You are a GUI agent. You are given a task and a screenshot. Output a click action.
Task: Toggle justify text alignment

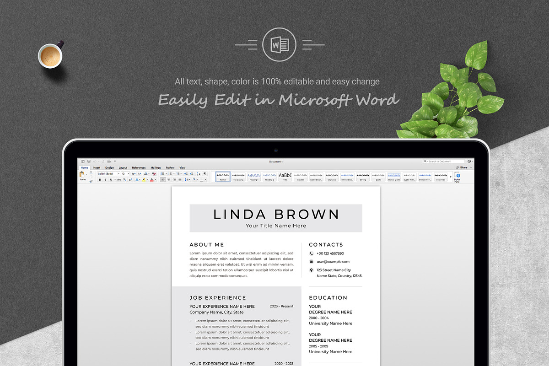pyautogui.click(x=180, y=180)
